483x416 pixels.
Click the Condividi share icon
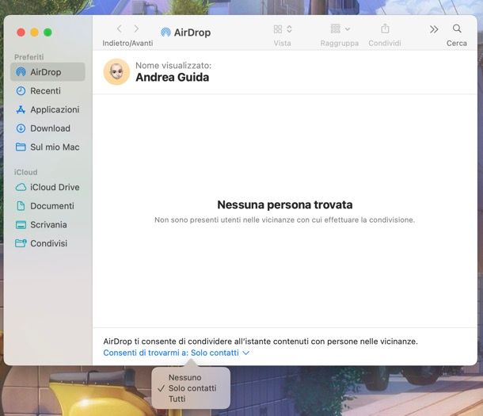pyautogui.click(x=385, y=29)
